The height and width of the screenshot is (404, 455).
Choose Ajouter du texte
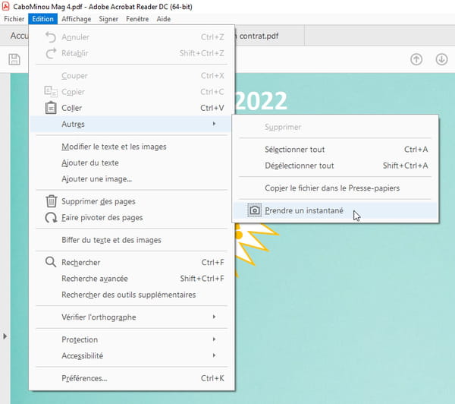131,163
